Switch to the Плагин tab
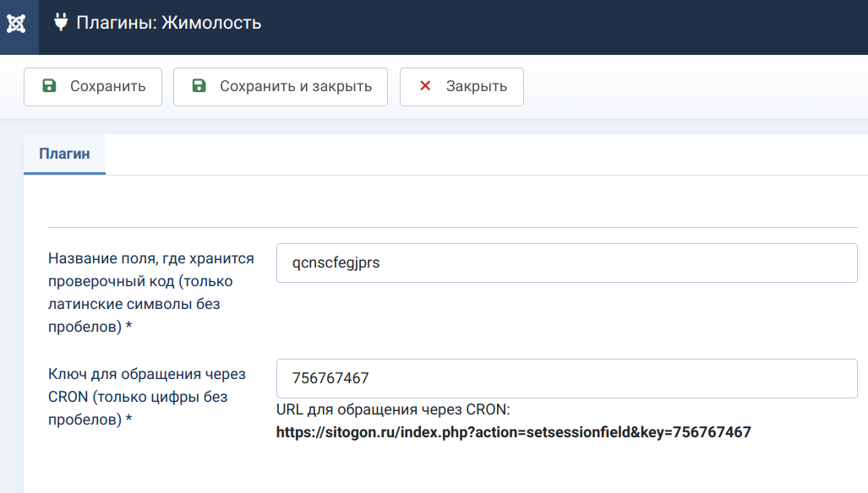Image resolution: width=868 pixels, height=493 pixels. pyautogui.click(x=64, y=154)
